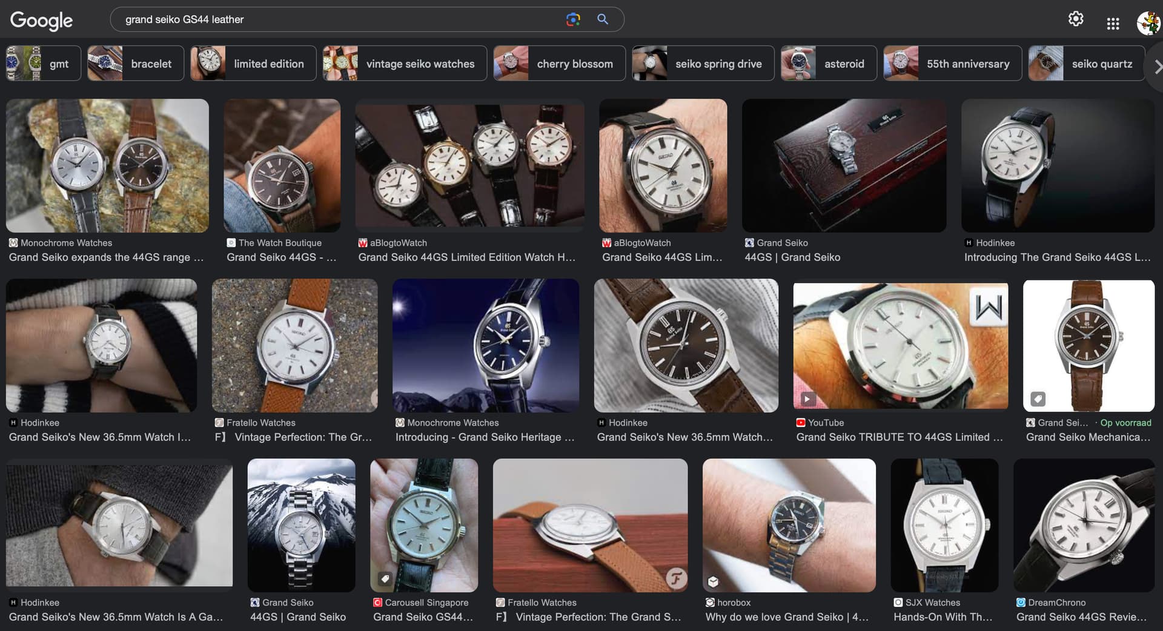Open 'Grand Seiko expands the 44GS range' link

pyautogui.click(x=106, y=257)
